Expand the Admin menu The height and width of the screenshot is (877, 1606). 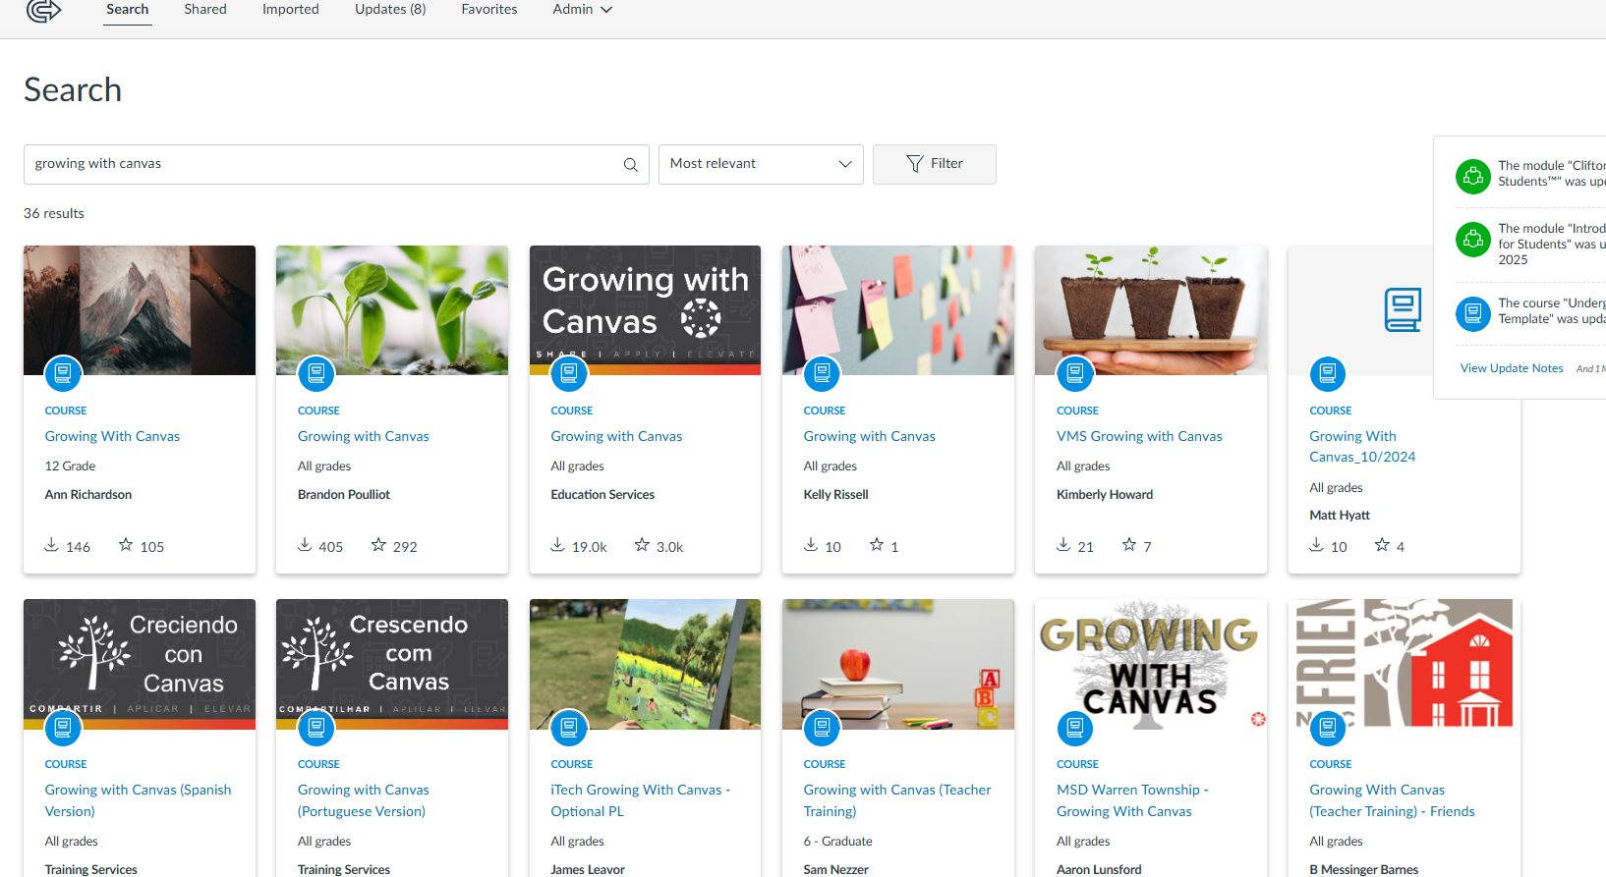pyautogui.click(x=582, y=10)
